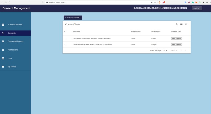
Task: Open the view columns icon in Consent Table
Action: click(181, 24)
